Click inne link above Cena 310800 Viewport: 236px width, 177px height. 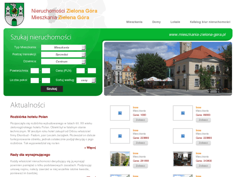pos(198,153)
